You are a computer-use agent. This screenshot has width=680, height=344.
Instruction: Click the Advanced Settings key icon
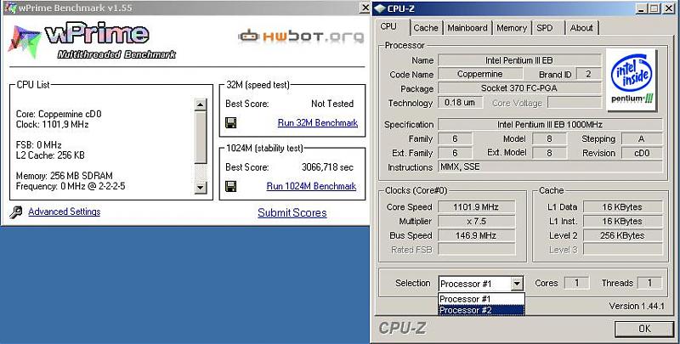pos(15,211)
